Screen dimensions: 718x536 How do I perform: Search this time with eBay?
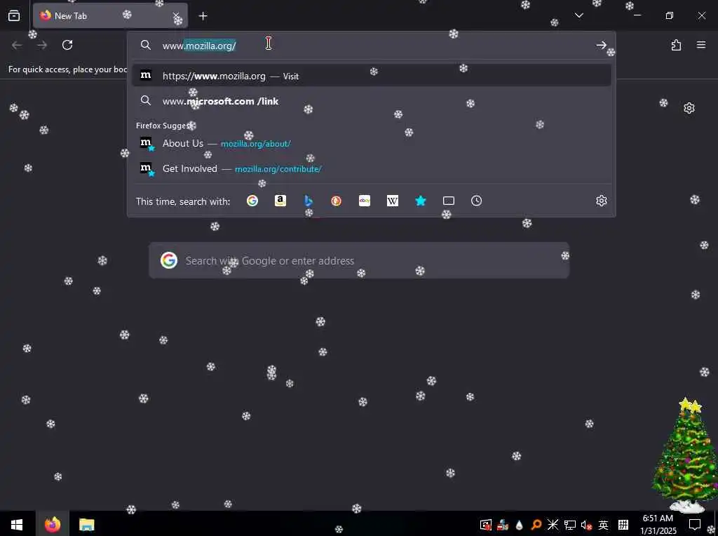365,201
